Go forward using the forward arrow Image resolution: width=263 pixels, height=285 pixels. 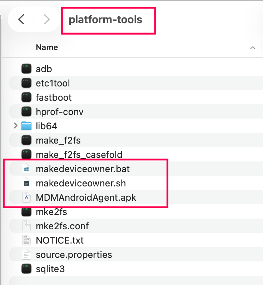tap(46, 19)
